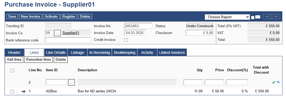Image resolution: width=286 pixels, height=100 pixels.
Task: Switch to the Bookkeeping tab
Action: click(125, 53)
